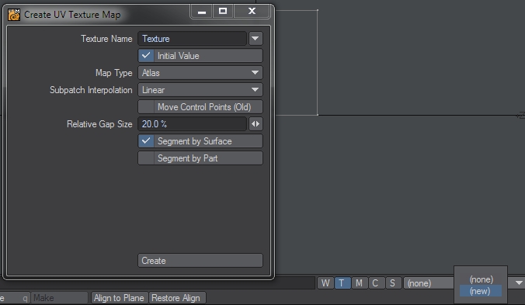The height and width of the screenshot is (305, 525).
Task: Select the M morph map mode button
Action: pyautogui.click(x=359, y=283)
